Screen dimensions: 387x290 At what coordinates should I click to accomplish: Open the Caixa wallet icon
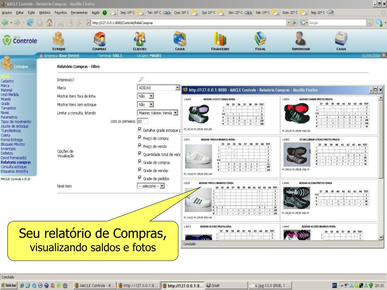coord(180,39)
